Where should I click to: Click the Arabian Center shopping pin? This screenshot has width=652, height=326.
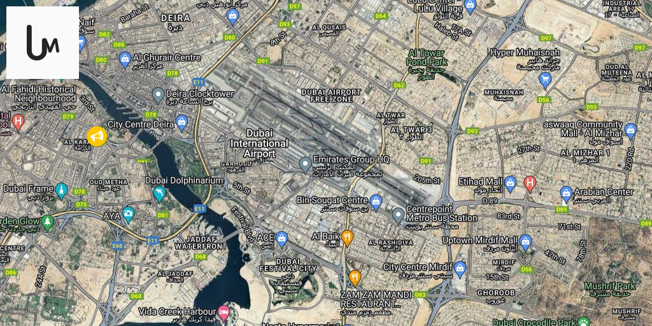pyautogui.click(x=566, y=194)
